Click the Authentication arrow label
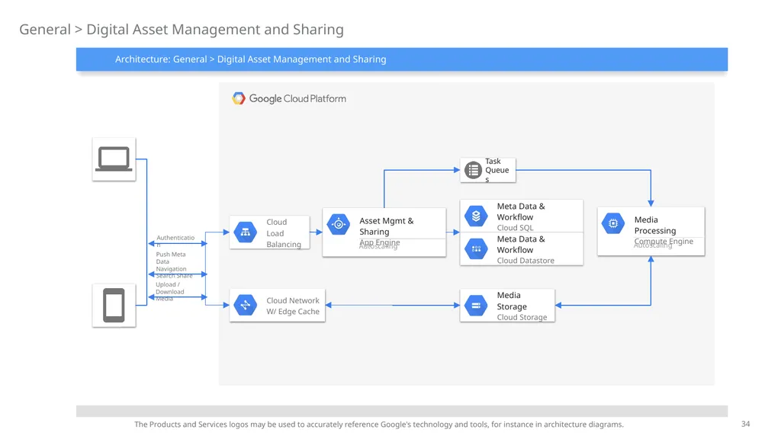The width and height of the screenshot is (781, 439). (x=175, y=240)
